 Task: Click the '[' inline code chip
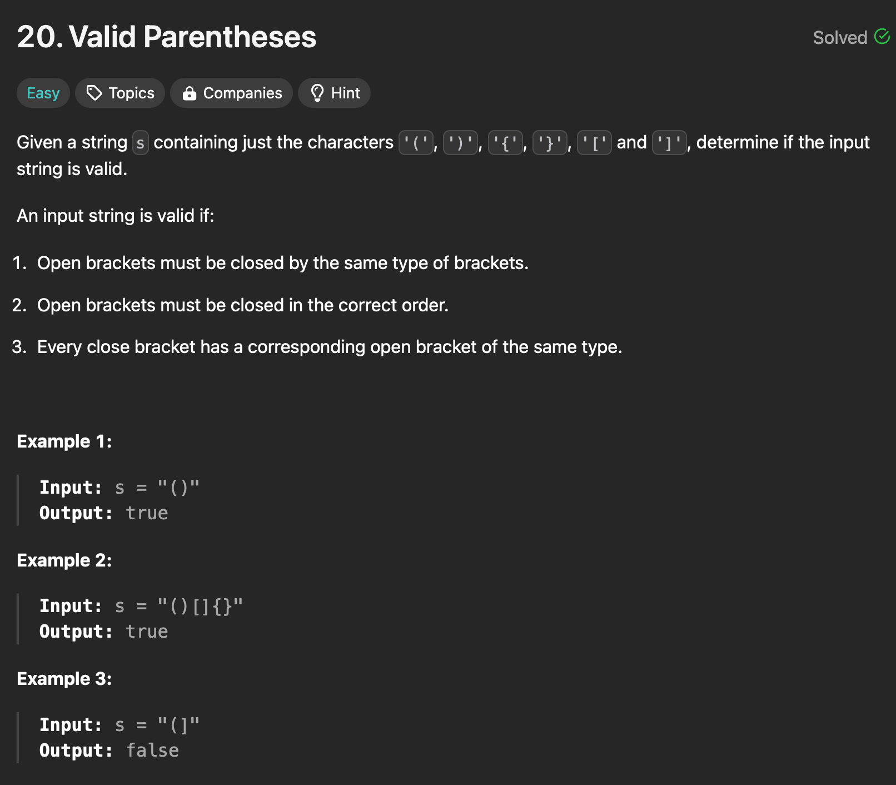click(x=595, y=143)
